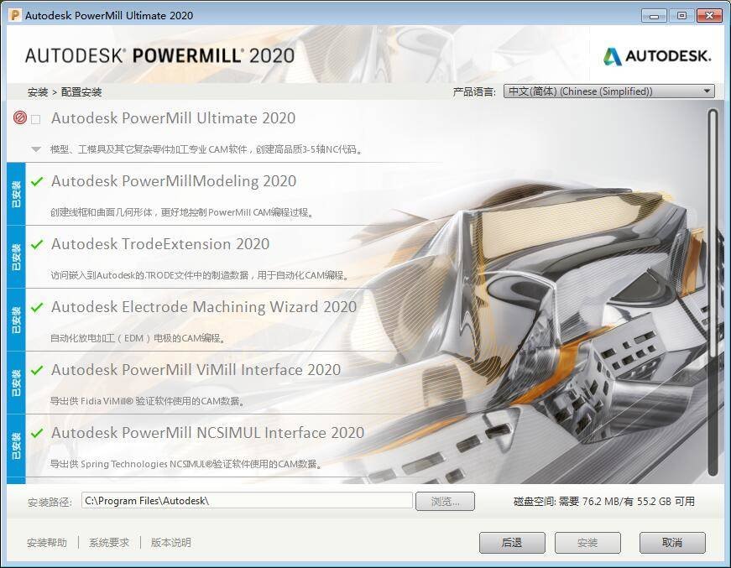Select Autodesk PowerMill ViMill Interface 2020 title
Screen dimensions: 731x568
(196, 370)
